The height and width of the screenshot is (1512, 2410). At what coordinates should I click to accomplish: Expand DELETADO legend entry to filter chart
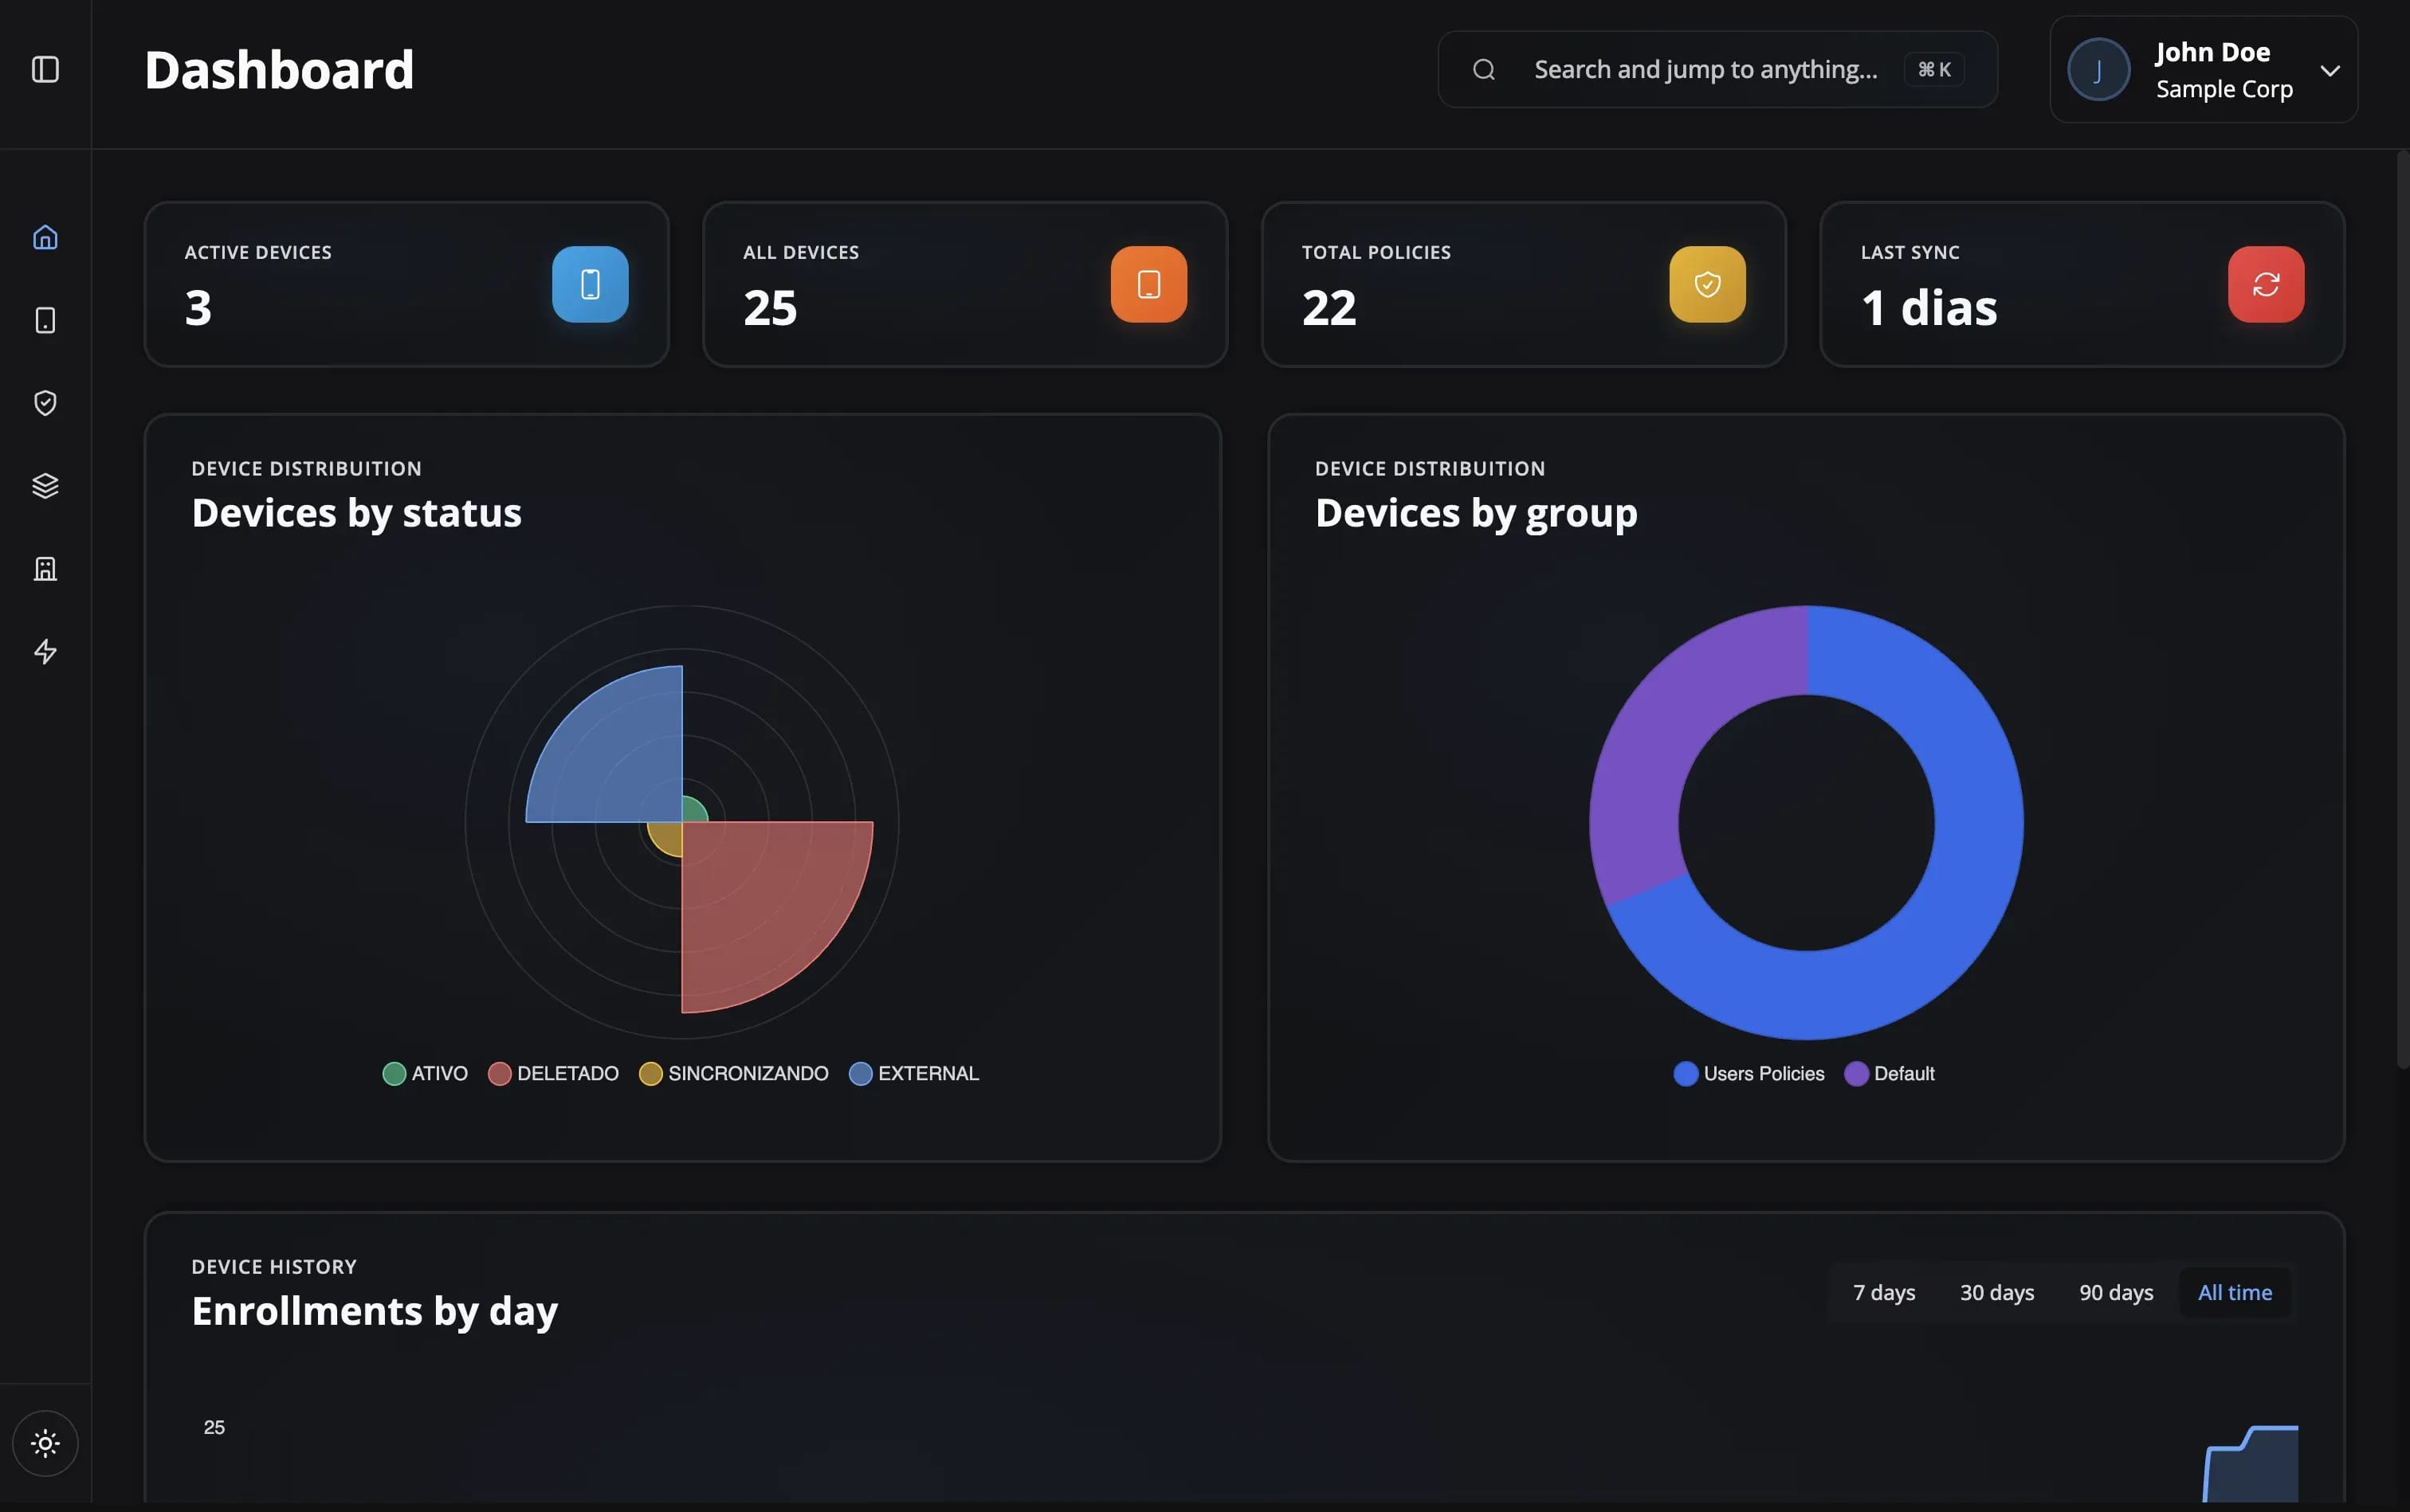click(x=553, y=1073)
